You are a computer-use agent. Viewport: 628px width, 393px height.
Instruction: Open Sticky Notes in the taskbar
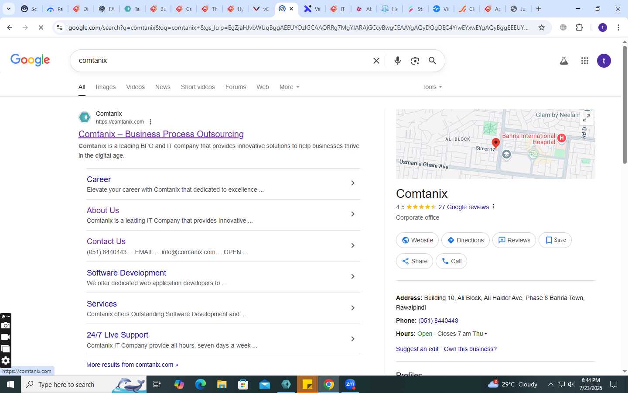(307, 384)
